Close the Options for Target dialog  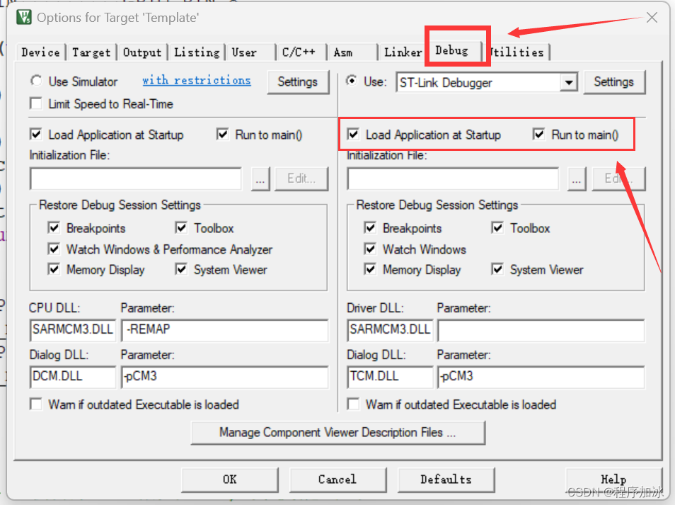click(x=652, y=18)
